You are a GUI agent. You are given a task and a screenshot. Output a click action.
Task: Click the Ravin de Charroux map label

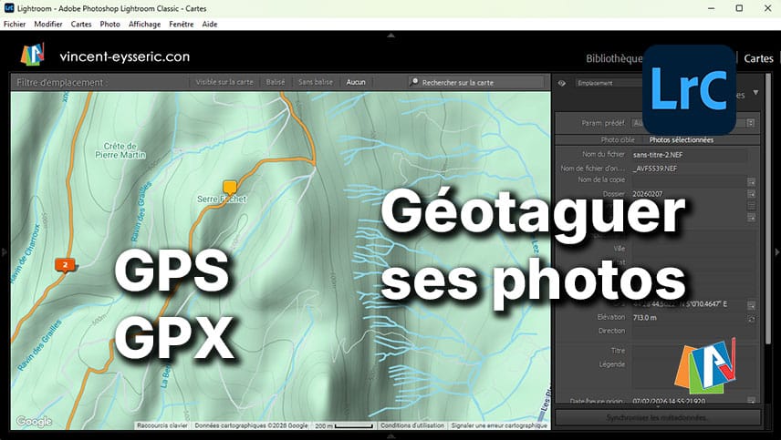[x=25, y=253]
